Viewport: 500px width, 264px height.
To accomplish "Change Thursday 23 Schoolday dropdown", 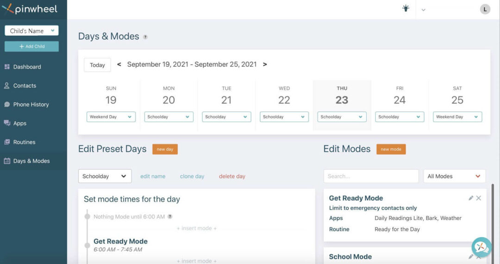I will click(342, 117).
